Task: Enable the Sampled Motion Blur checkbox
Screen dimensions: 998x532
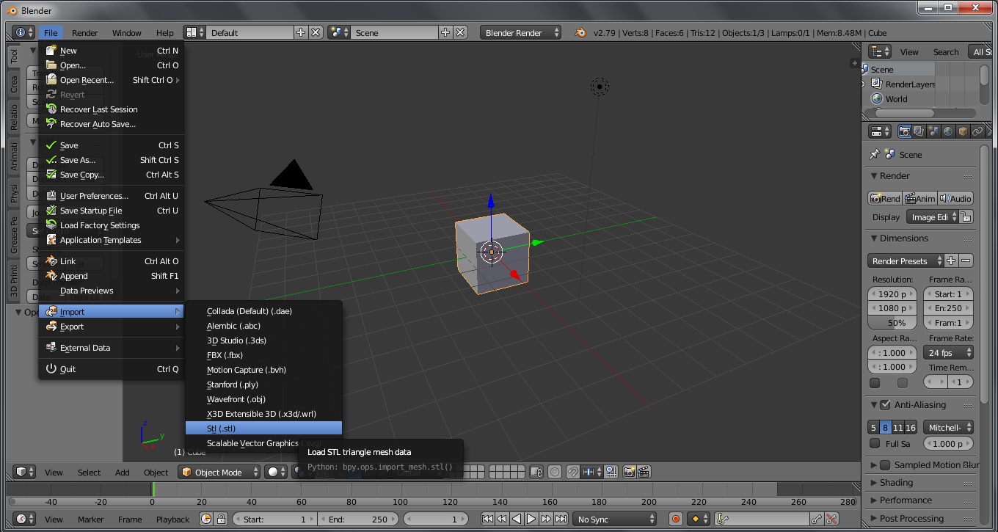Action: pos(885,464)
